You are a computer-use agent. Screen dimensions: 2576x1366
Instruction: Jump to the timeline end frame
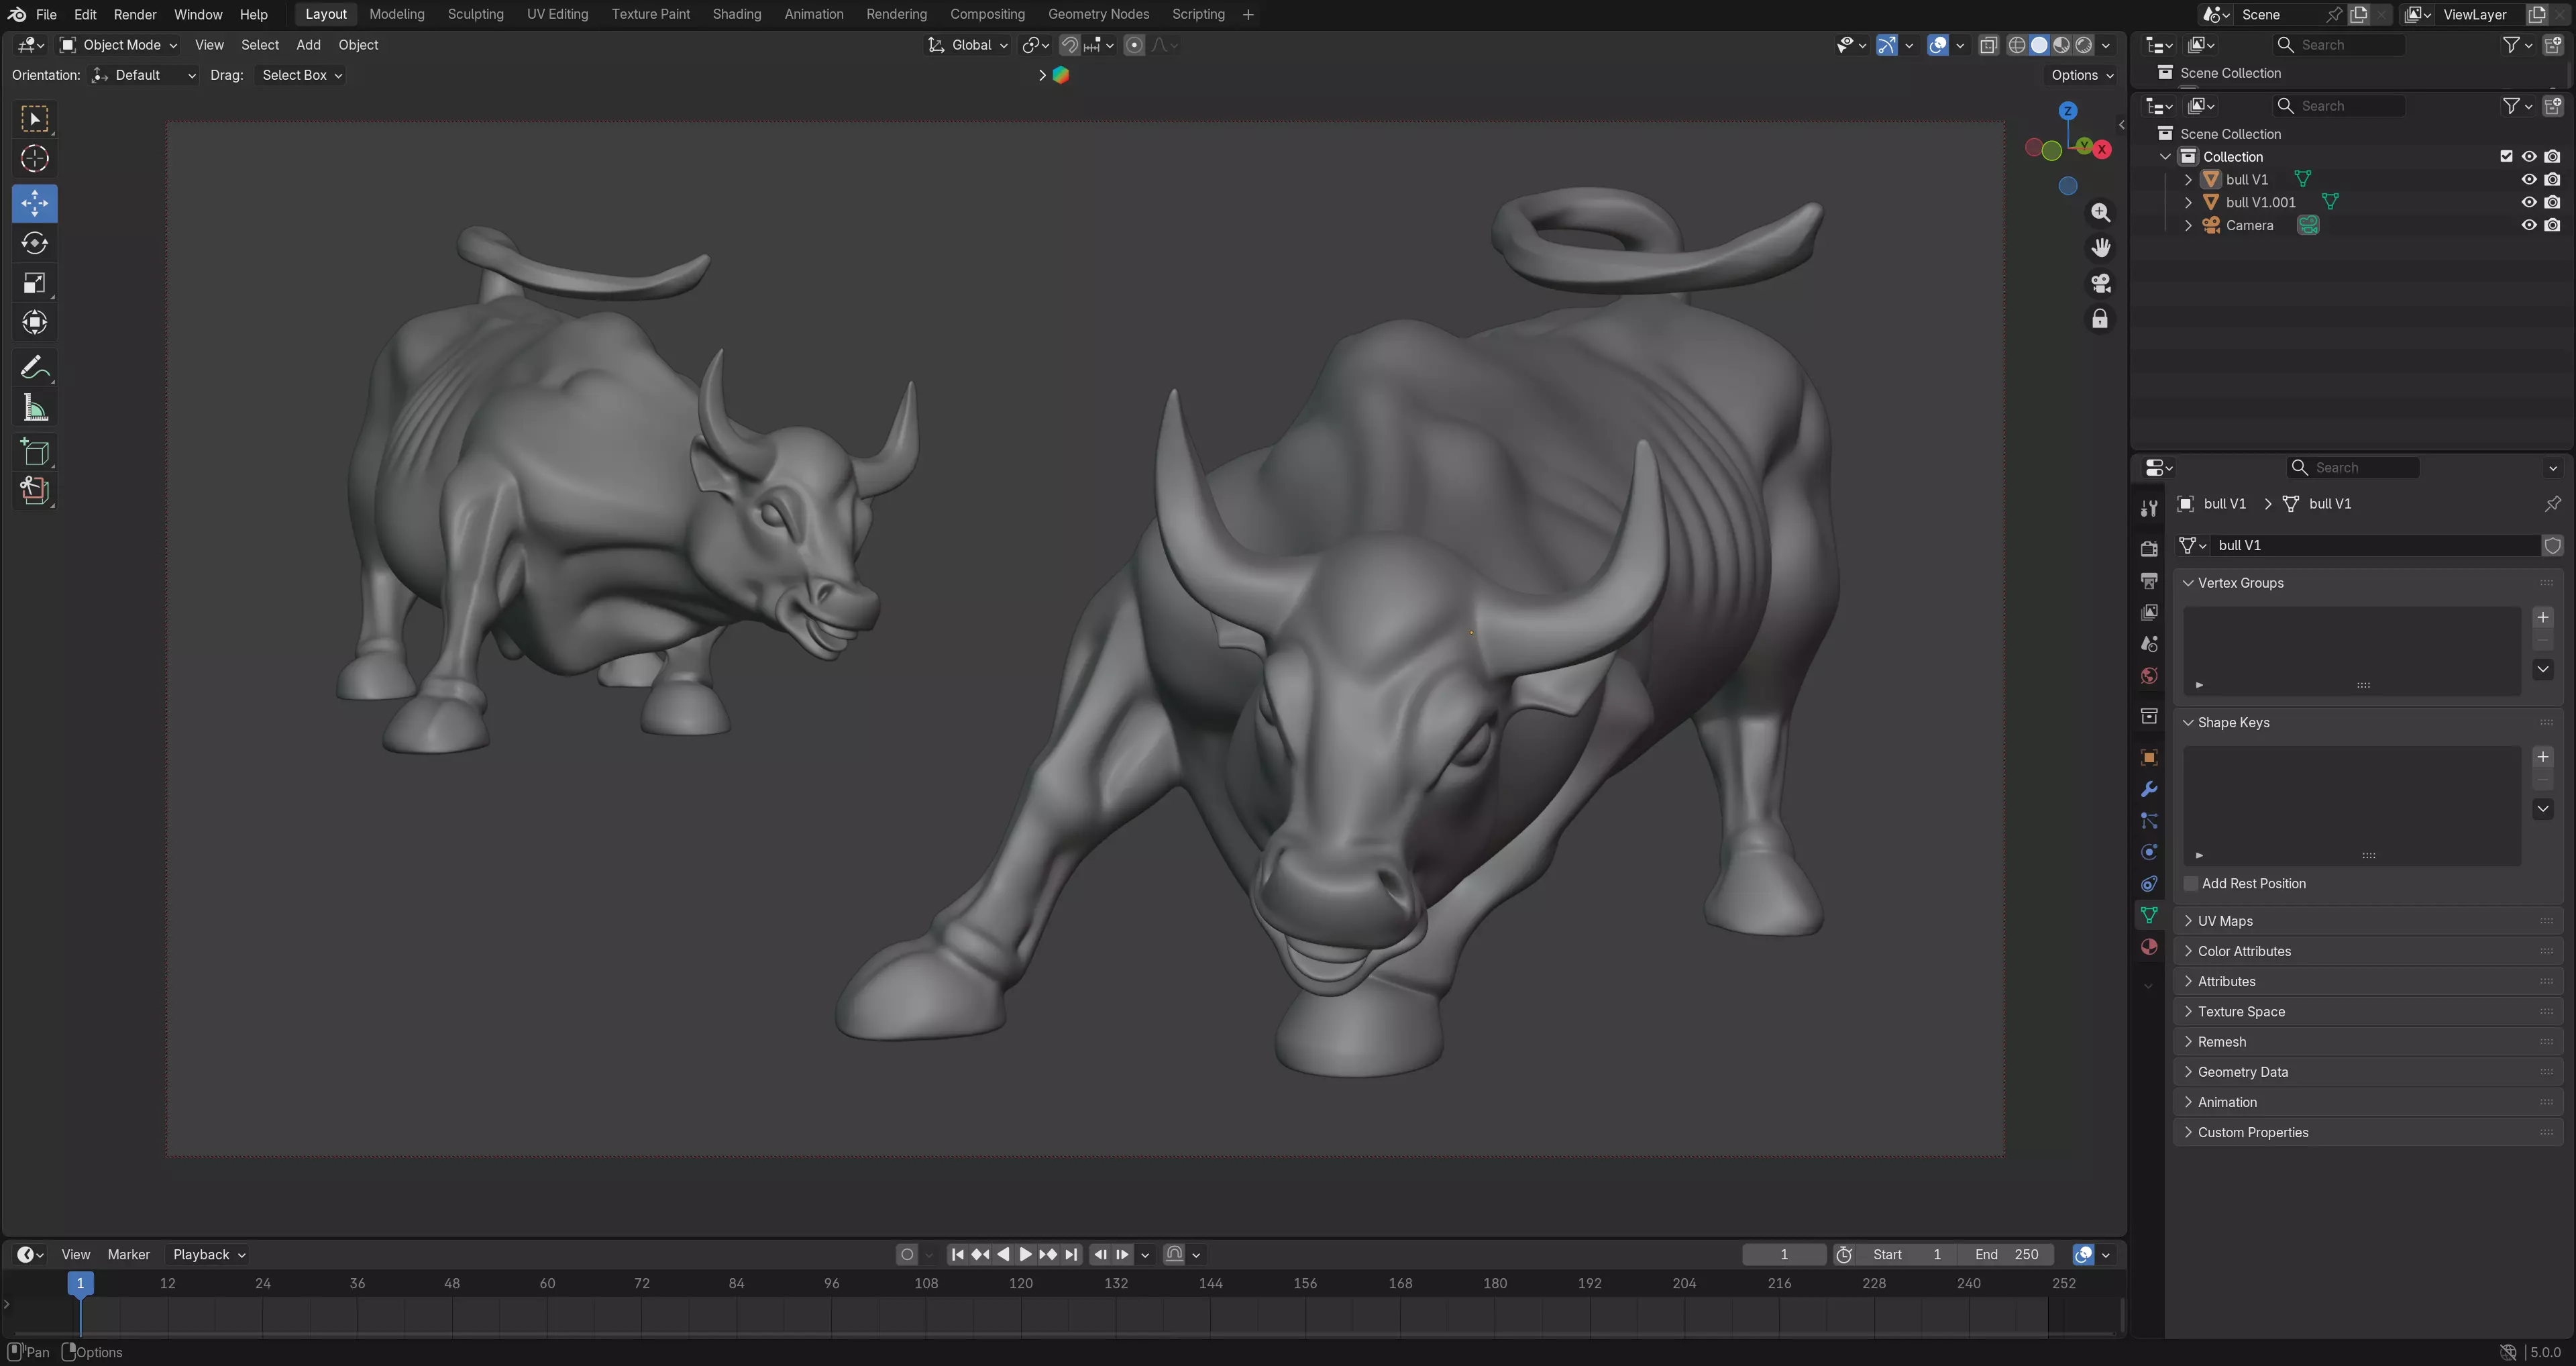(x=1071, y=1254)
